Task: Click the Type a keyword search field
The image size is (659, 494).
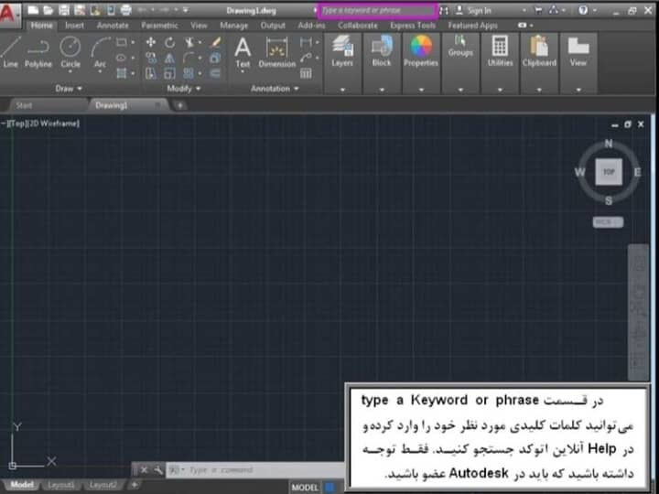Action: coord(377,10)
